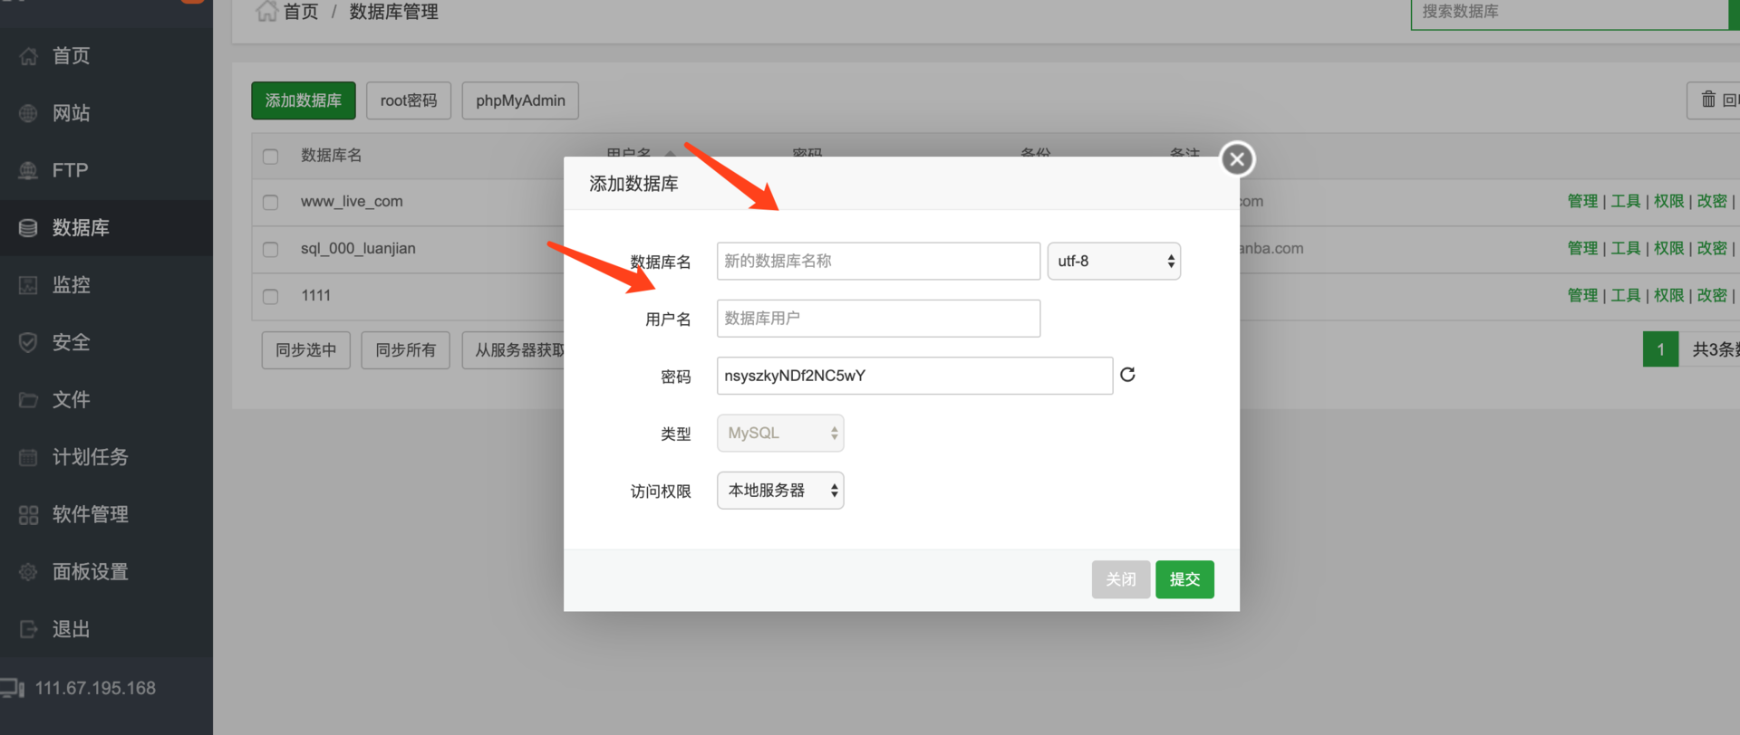Tick the checkbox for www_live_com database
Image resolution: width=1740 pixels, height=735 pixels.
point(270,202)
